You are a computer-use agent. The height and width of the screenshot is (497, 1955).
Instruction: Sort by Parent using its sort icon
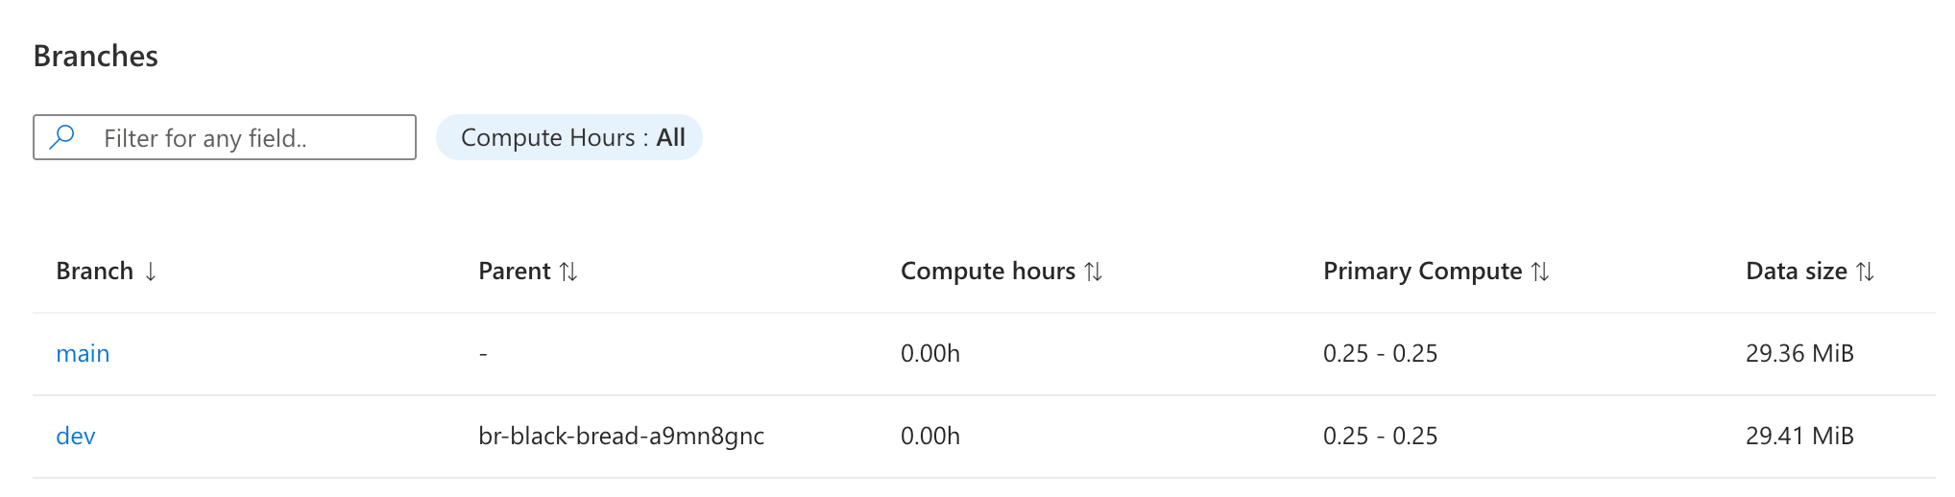point(568,272)
